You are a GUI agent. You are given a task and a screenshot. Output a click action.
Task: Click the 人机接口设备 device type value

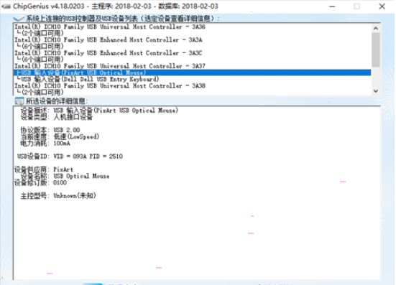73,117
